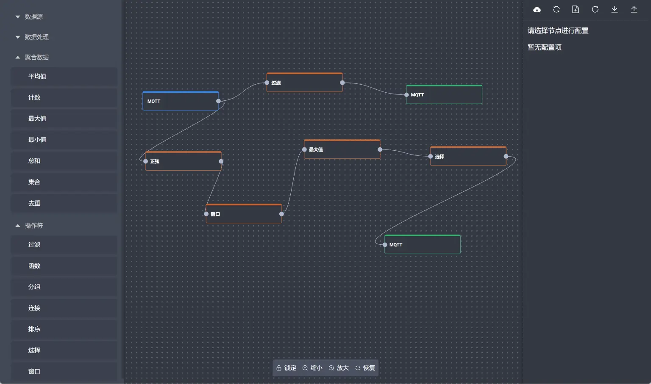
Task: Select the blue MQTT source node
Action: 181,102
